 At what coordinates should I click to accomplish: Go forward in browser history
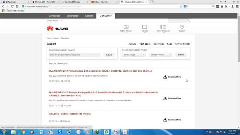tap(7, 6)
